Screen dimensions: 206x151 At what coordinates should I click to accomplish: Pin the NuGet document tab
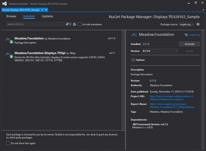(x=42, y=10)
